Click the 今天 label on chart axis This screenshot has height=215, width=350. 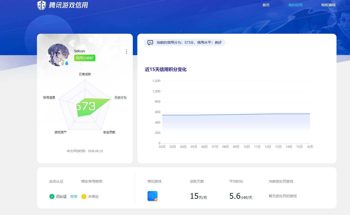[310, 147]
